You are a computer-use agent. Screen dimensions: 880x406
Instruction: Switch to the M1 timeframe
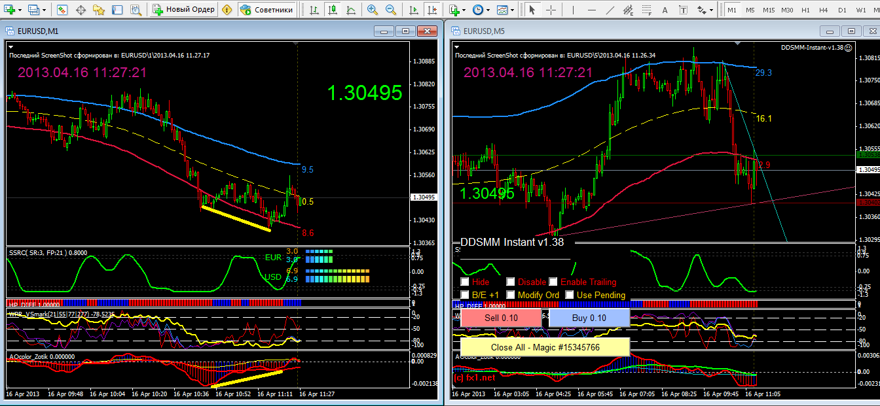(x=731, y=10)
